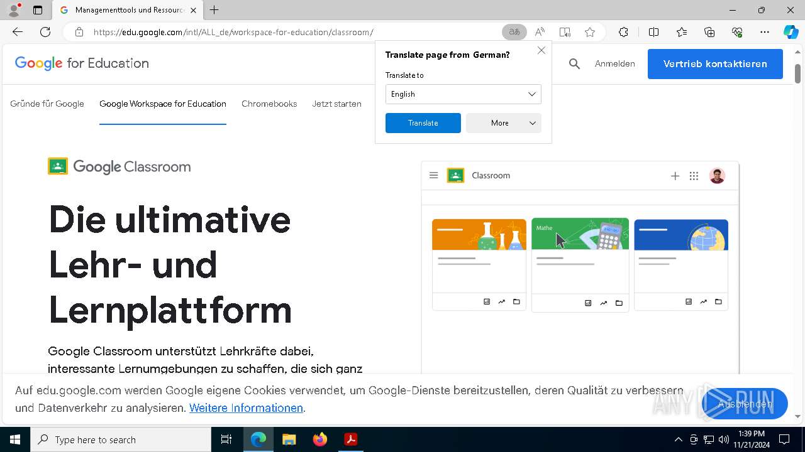Open Collections icon
This screenshot has width=805, height=452.
click(709, 32)
